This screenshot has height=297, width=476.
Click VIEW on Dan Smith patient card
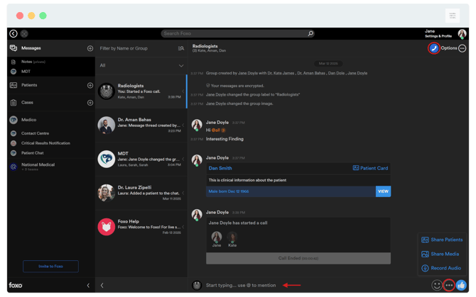[383, 191]
